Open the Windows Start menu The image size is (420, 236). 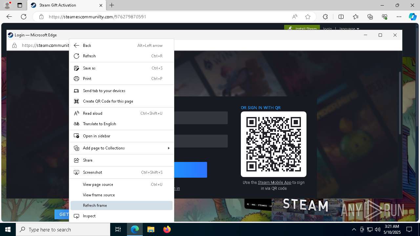[8, 229]
